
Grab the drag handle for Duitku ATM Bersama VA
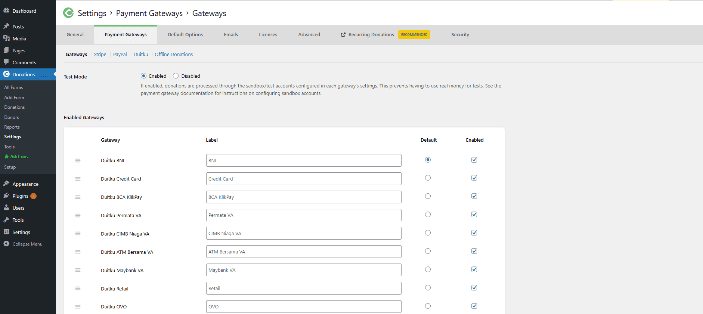click(x=78, y=252)
